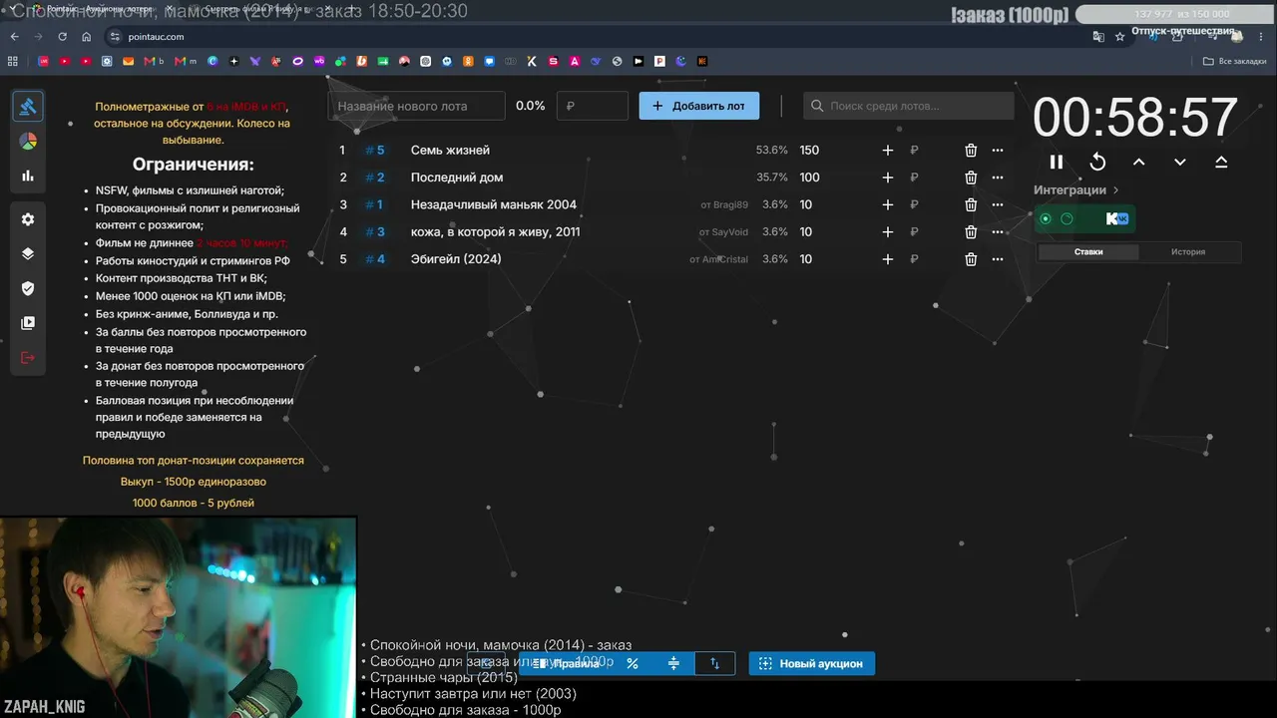Switch to the "История" tab
The height and width of the screenshot is (718, 1277).
tap(1188, 252)
